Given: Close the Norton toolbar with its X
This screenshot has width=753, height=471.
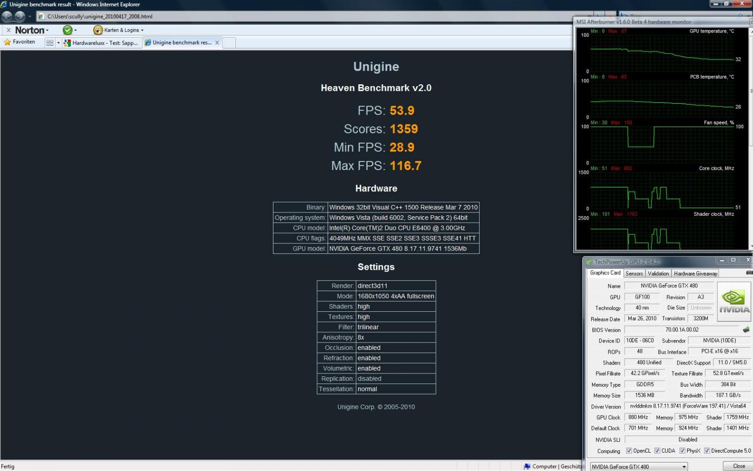Looking at the screenshot, I should pos(8,30).
